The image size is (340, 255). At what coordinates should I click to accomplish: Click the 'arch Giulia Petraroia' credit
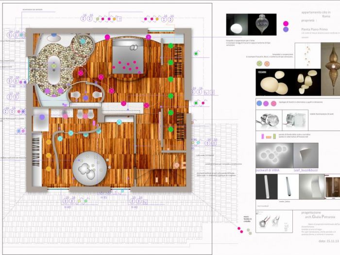pyautogui.click(x=320, y=217)
